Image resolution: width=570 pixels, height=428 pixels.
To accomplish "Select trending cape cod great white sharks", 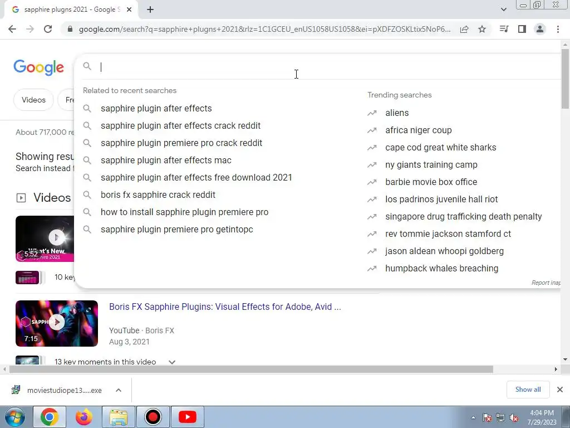I will [441, 147].
